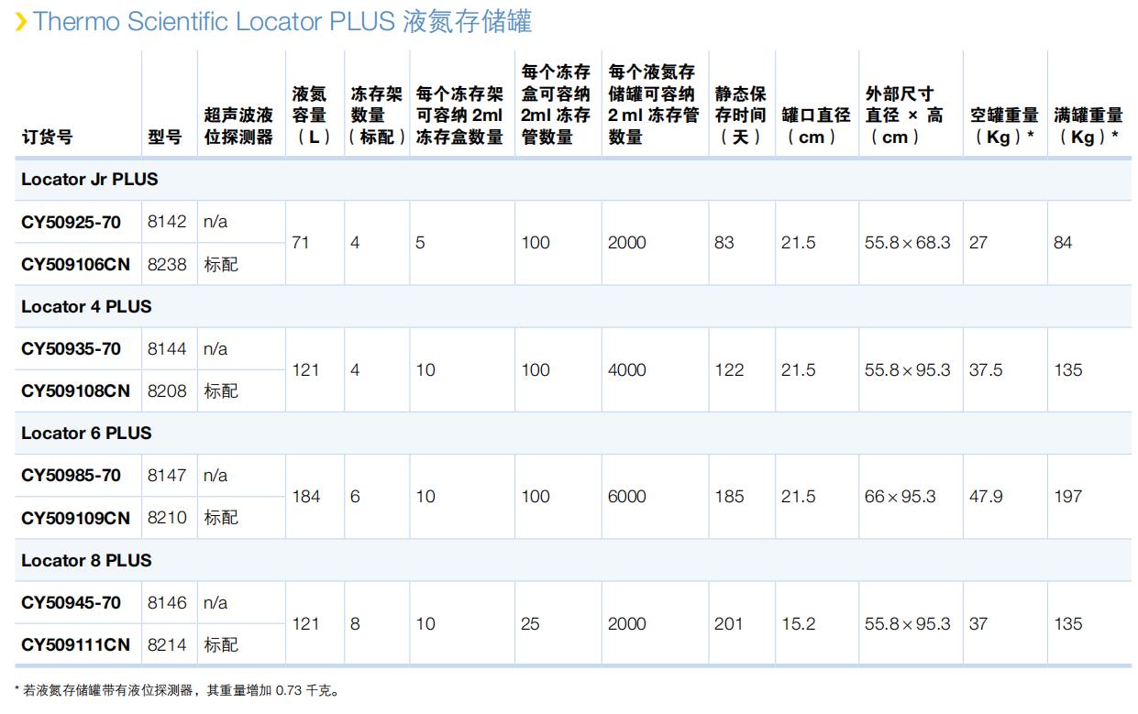
Task: Click the yellow chevron beside the page title
Action: tap(20, 22)
